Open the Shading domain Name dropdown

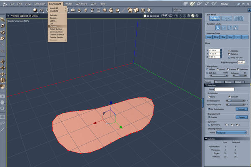coord(231,132)
